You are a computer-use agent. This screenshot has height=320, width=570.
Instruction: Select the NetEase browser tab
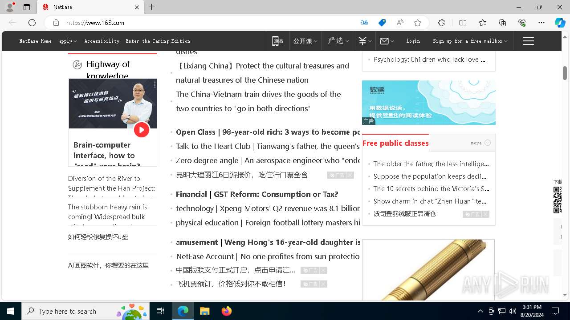click(x=90, y=7)
